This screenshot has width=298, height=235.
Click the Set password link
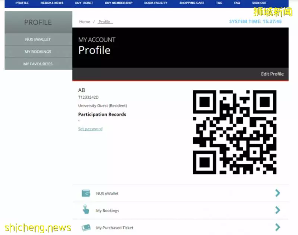[x=90, y=129]
